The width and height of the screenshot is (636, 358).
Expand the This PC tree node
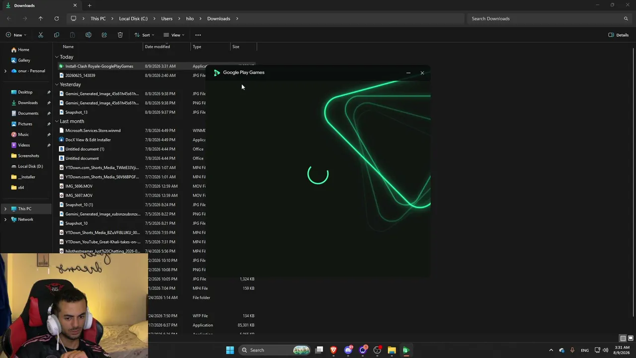[x=5, y=209]
